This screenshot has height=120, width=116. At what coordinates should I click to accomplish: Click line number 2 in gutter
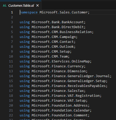[12, 17]
